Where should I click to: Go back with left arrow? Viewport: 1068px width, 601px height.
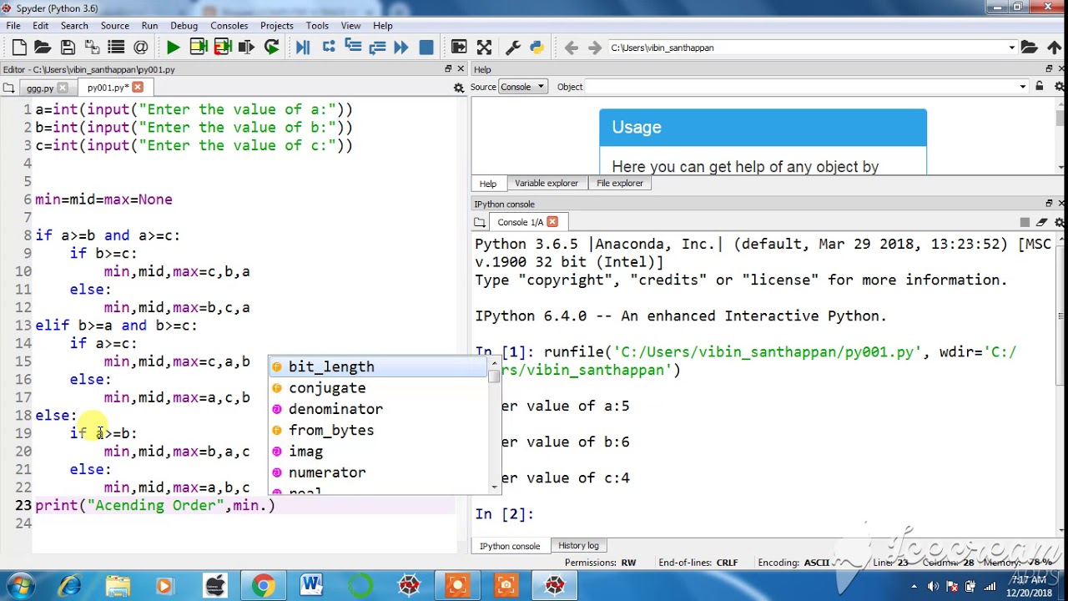pyautogui.click(x=572, y=48)
